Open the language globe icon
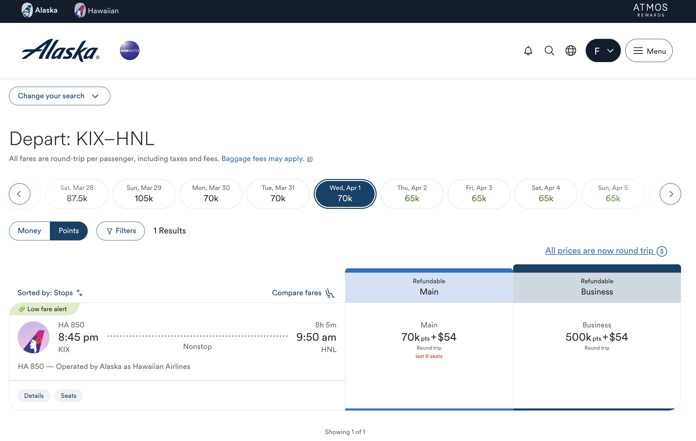Screen dimensions: 696x441 tap(571, 51)
